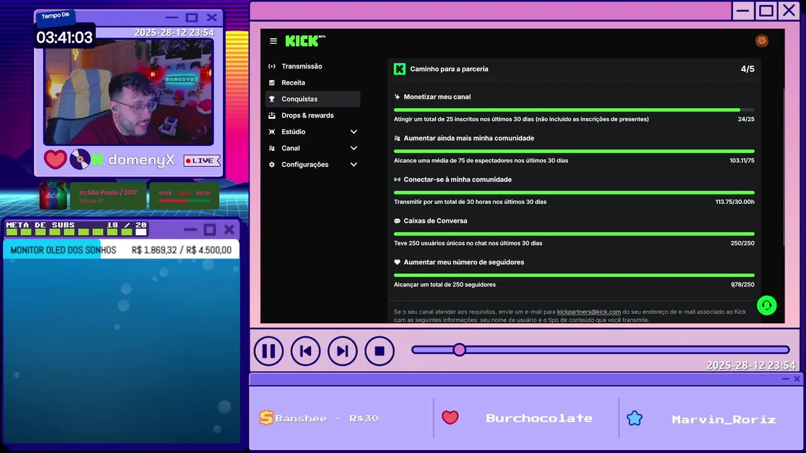Click the Monetizar meu canal progress bar
The image size is (806, 453).
click(x=574, y=109)
